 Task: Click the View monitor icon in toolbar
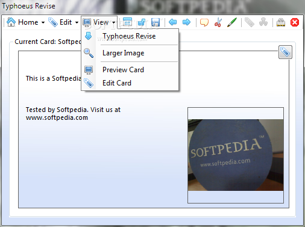click(87, 22)
